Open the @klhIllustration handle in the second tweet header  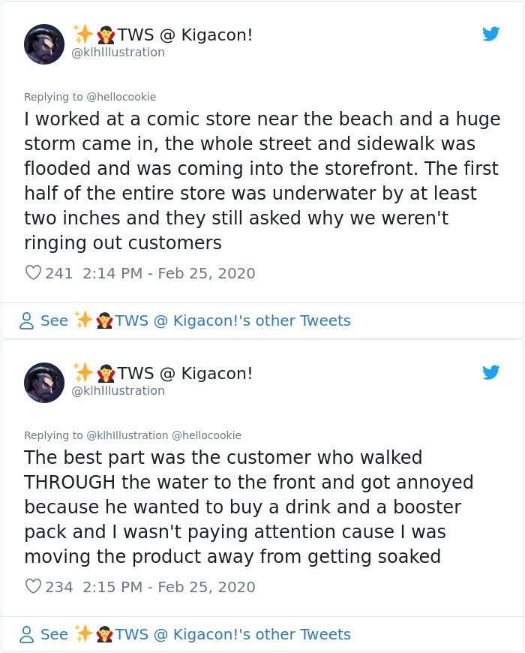[118, 391]
